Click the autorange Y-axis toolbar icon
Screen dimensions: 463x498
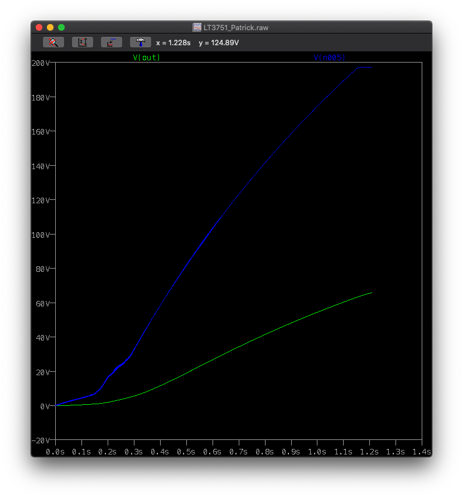point(83,42)
